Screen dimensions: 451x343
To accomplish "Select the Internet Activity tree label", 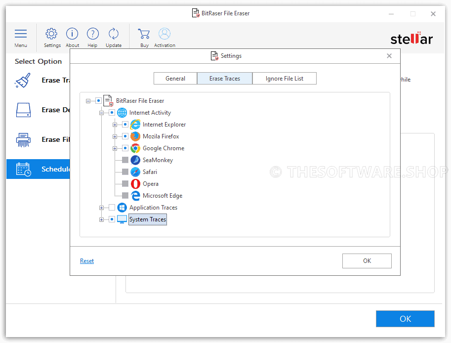I will [150, 113].
